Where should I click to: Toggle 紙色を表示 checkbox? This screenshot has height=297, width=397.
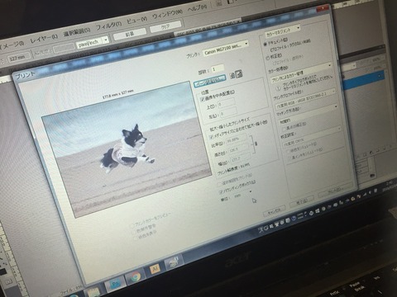136,238
